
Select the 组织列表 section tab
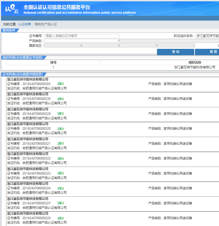coord(23,58)
